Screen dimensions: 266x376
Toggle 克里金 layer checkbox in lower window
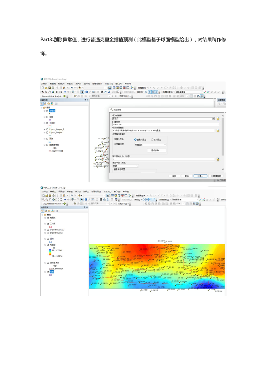48,245
